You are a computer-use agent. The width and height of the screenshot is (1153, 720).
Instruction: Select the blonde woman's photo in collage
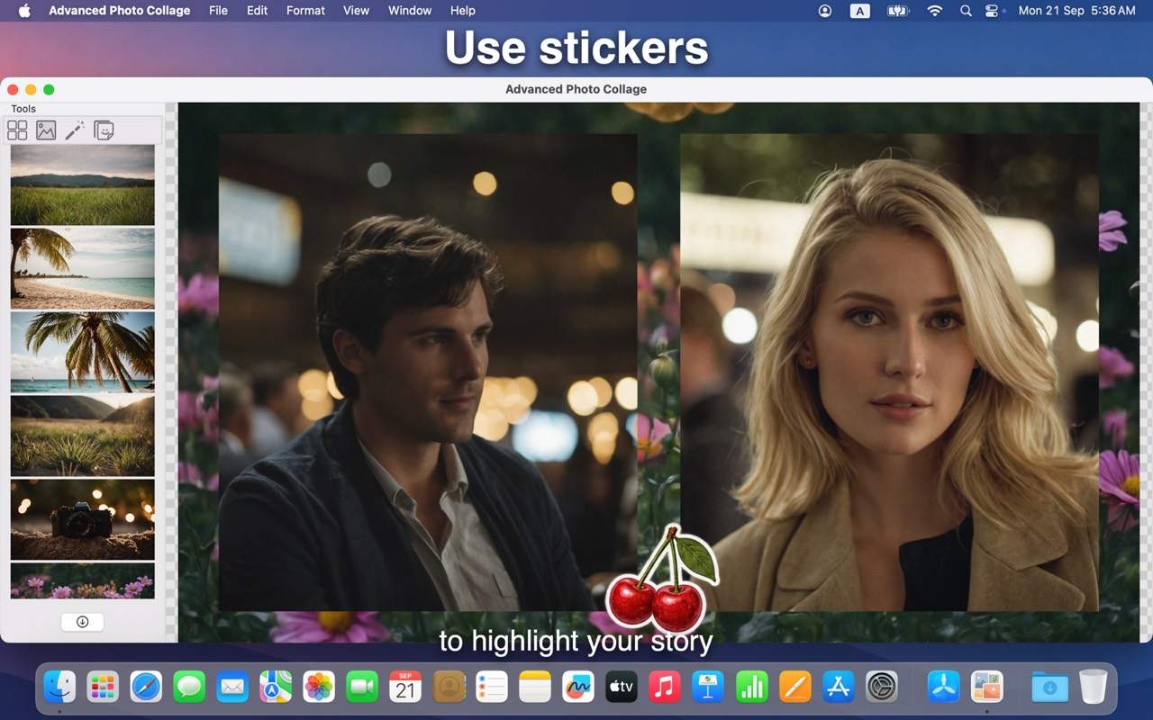[889, 373]
